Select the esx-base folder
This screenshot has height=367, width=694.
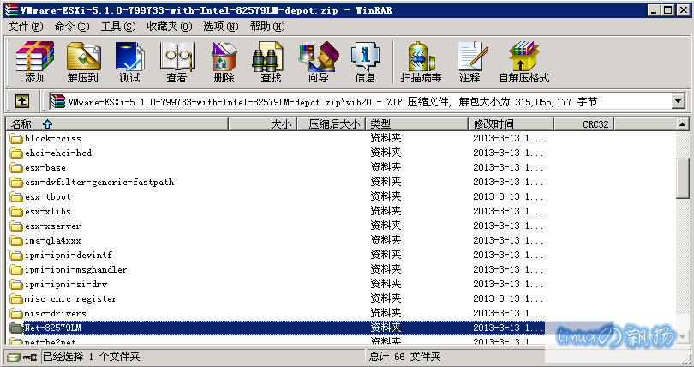45,167
